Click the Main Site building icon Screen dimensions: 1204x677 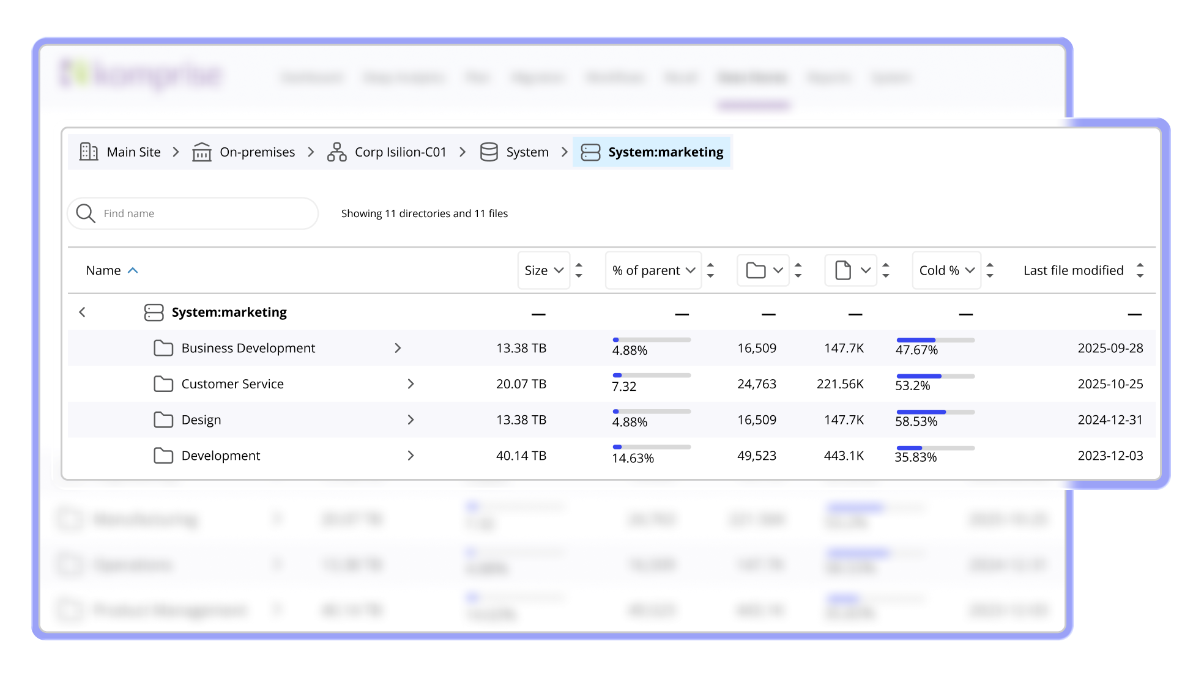click(89, 152)
